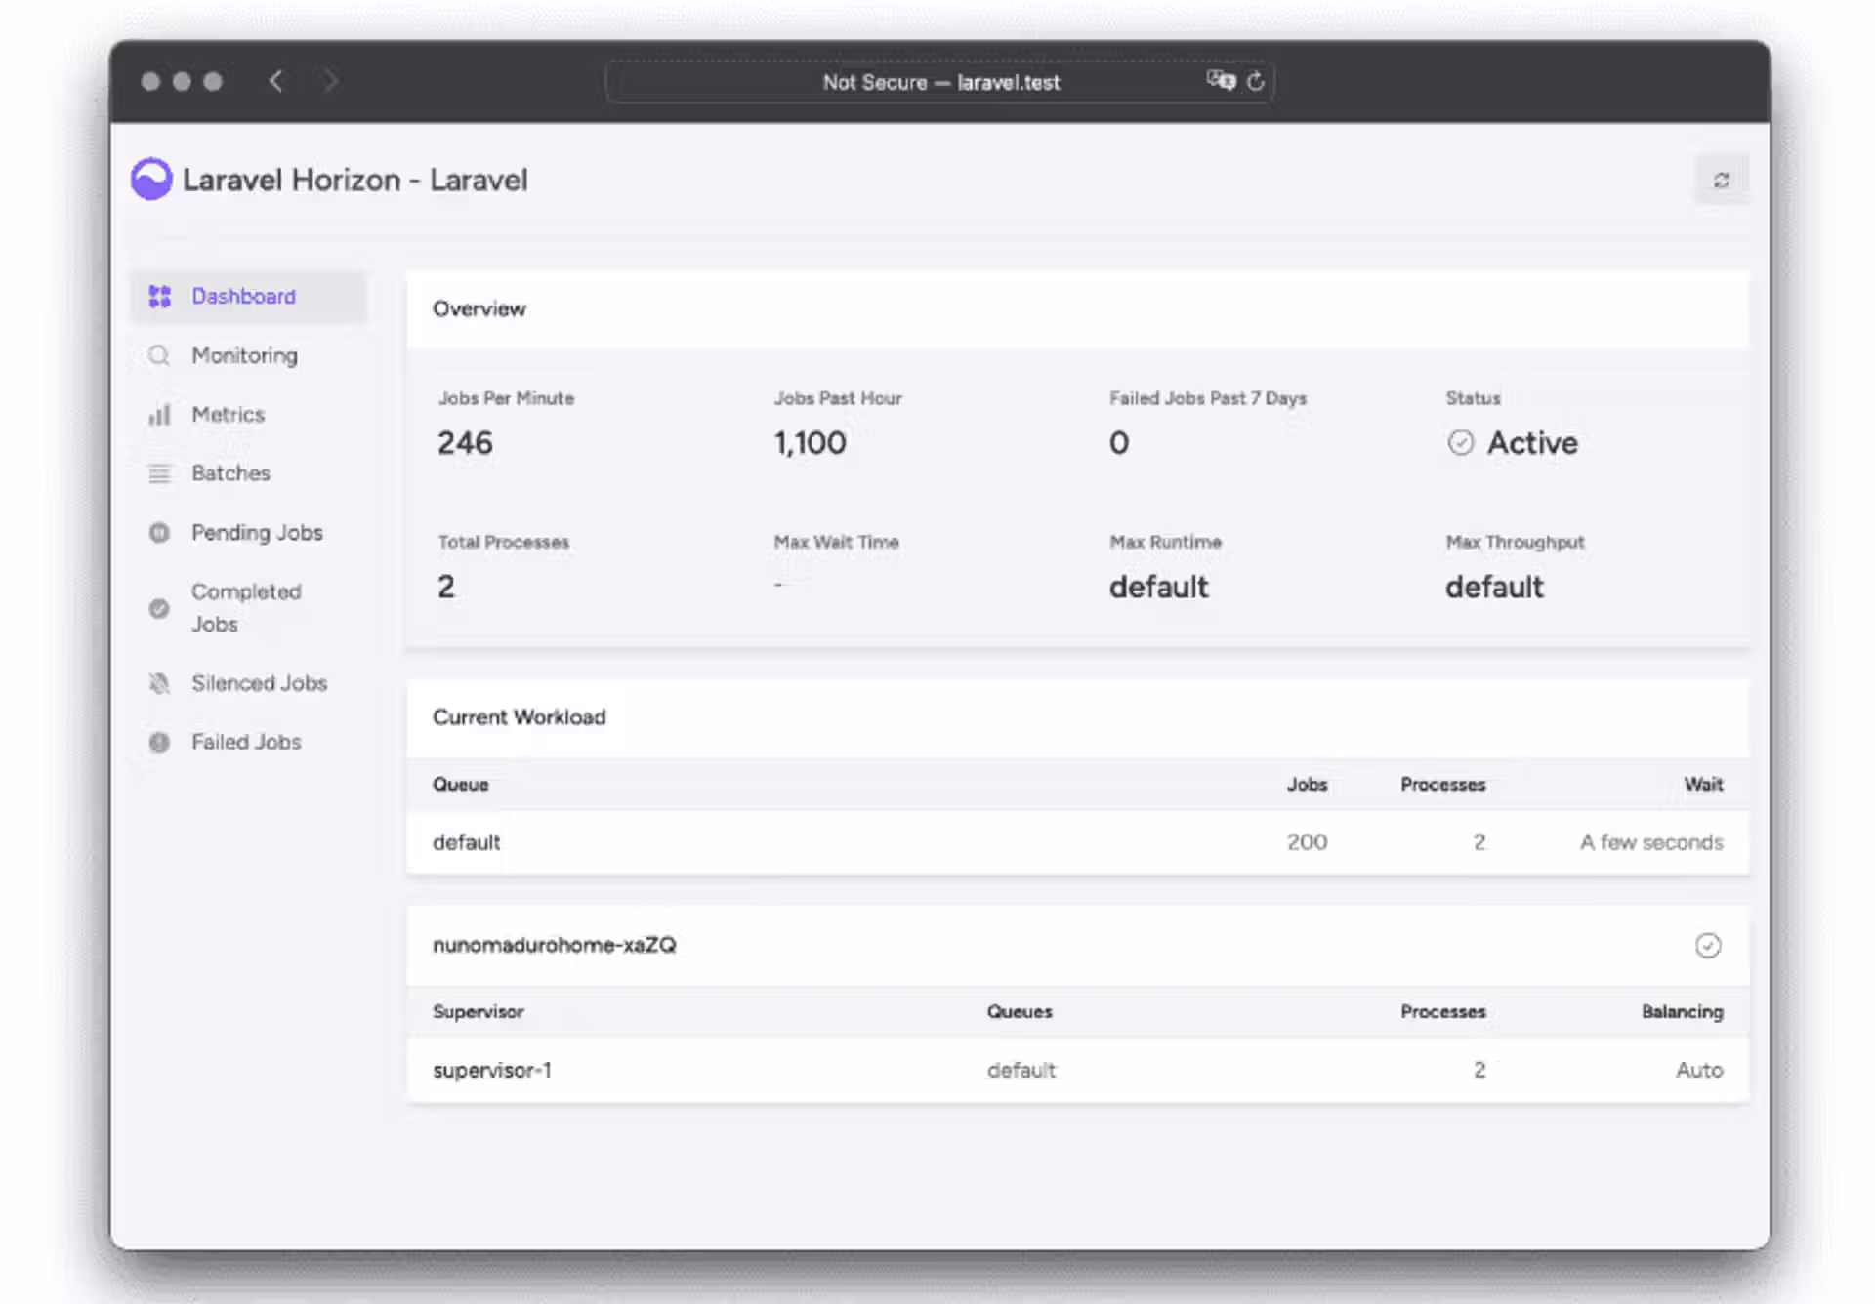The image size is (1875, 1304).
Task: Click the refresh icon in top right
Action: tap(1721, 180)
